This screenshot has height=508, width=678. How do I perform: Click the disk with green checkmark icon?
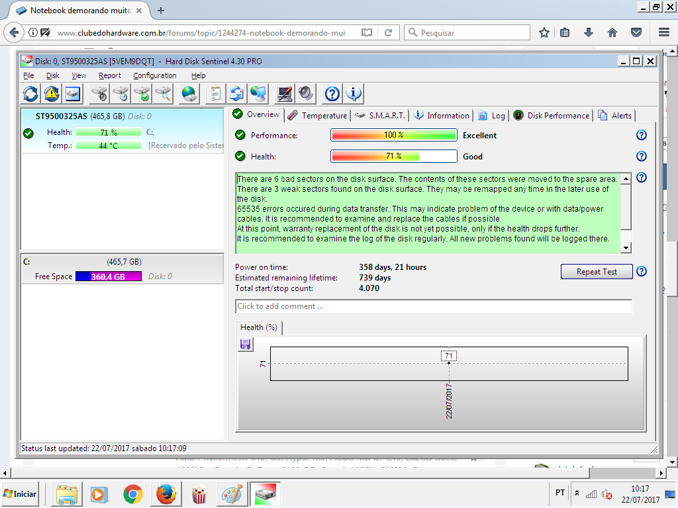[x=142, y=94]
